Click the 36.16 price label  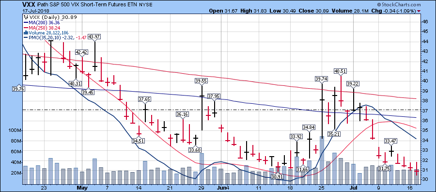coord(183,114)
